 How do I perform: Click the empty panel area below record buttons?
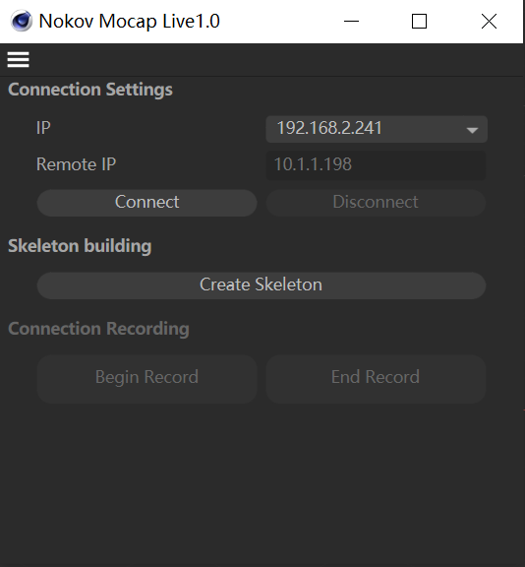pyautogui.click(x=262, y=484)
